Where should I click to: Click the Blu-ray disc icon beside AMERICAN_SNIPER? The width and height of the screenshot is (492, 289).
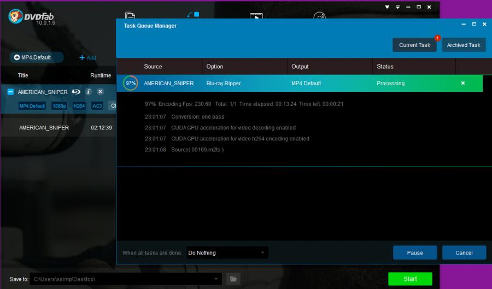coord(76,92)
